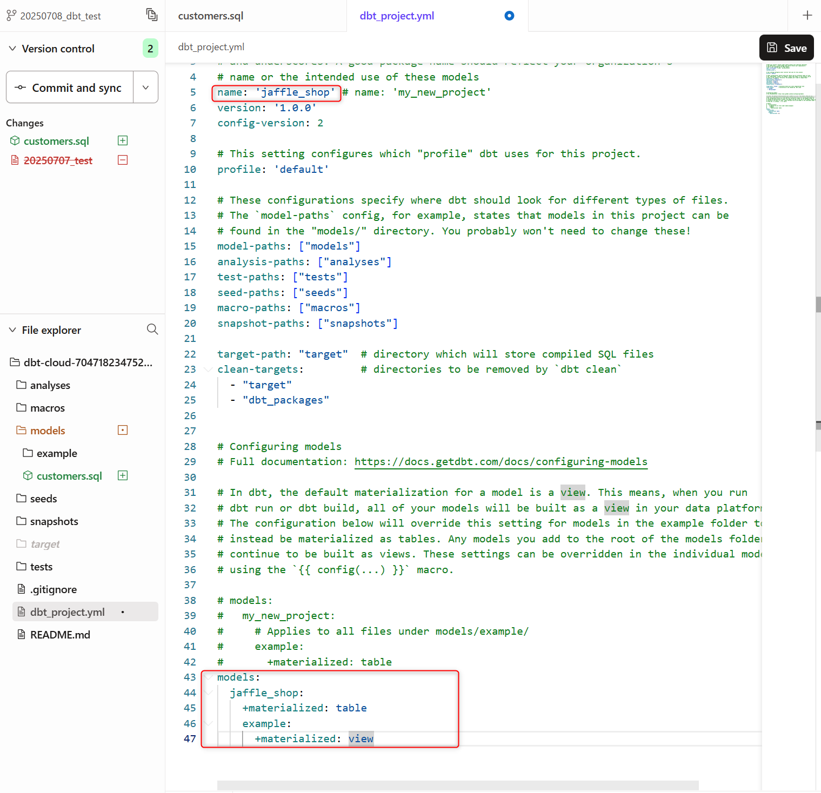Open deleted 20250707_test change entry
This screenshot has height=793, width=821.
(58, 160)
